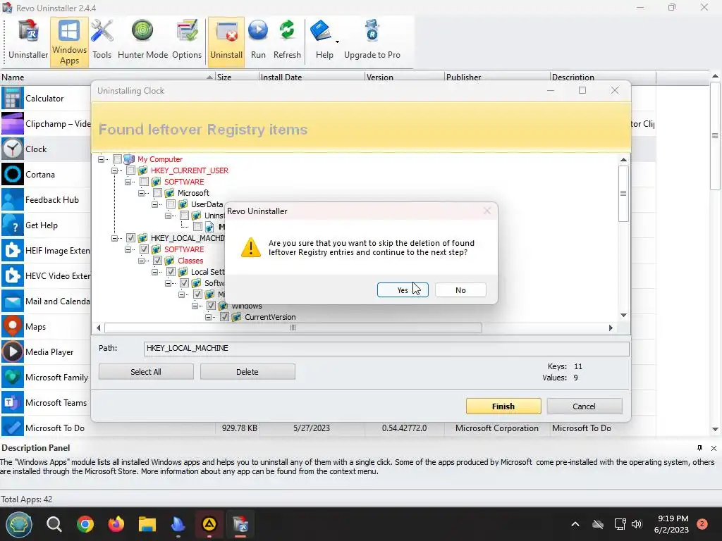Collapse the HKEY_CURRENT_USER tree node
The image size is (722, 541).
coord(114,170)
